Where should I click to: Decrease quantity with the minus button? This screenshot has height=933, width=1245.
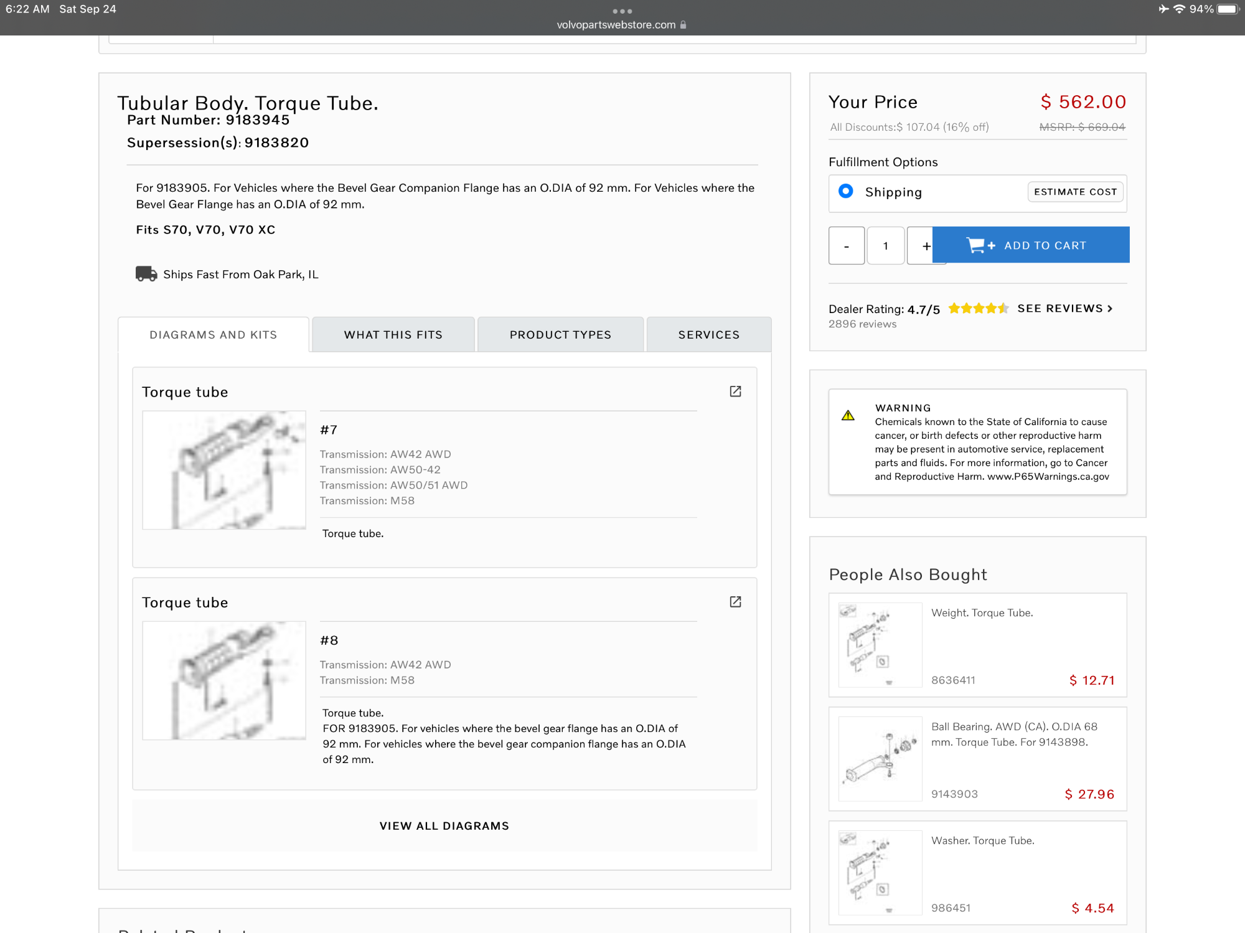click(x=846, y=246)
